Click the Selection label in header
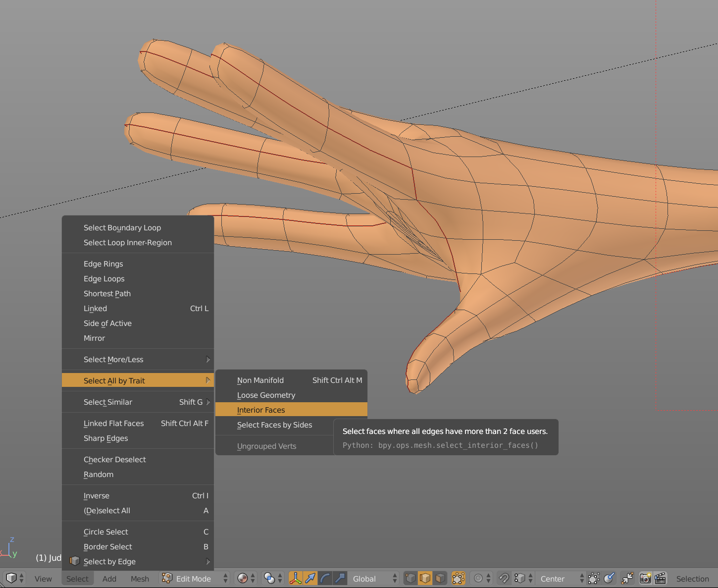The width and height of the screenshot is (718, 588). point(692,579)
